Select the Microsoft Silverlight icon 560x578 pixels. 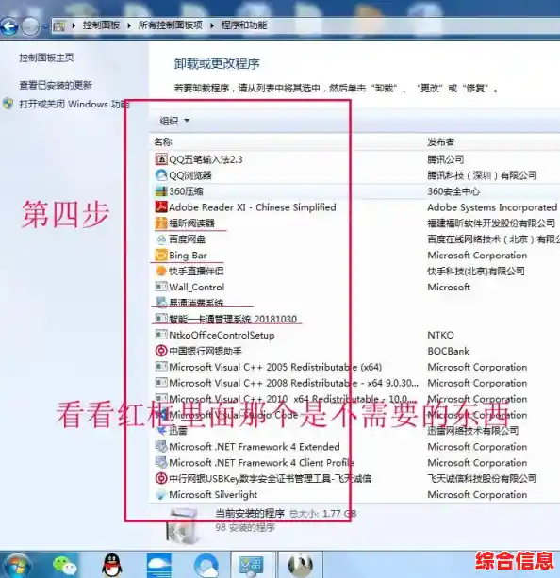point(160,494)
